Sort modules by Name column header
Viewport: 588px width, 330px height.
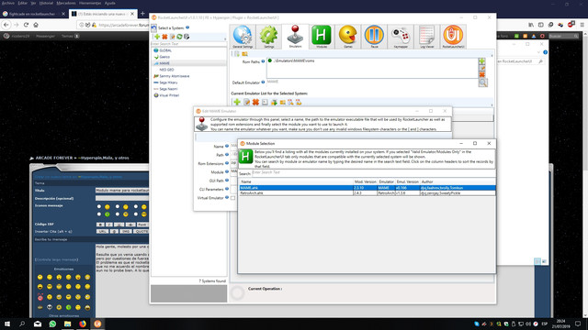[x=296, y=181]
